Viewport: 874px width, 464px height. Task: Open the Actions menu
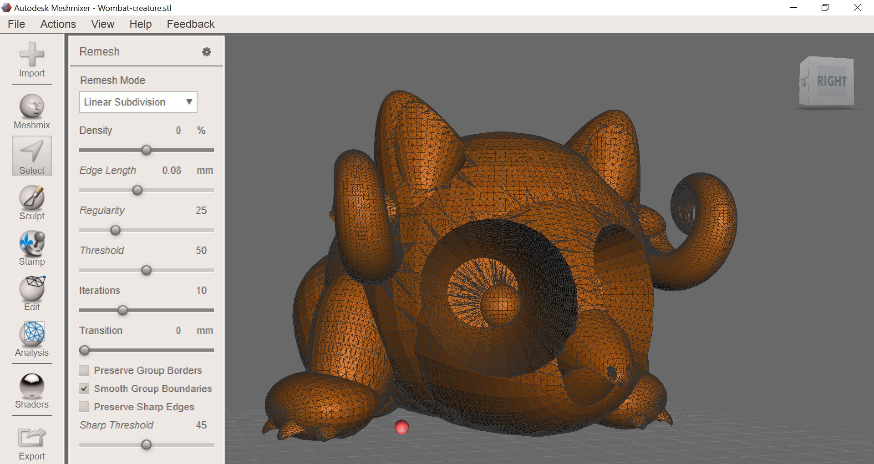click(x=58, y=24)
